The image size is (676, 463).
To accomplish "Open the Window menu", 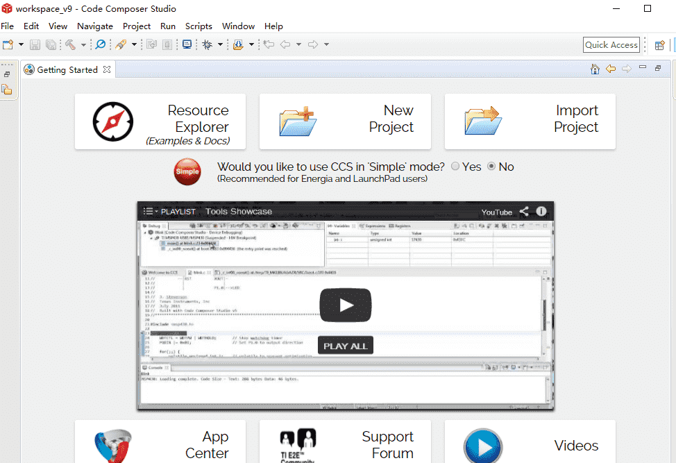I will [x=239, y=26].
